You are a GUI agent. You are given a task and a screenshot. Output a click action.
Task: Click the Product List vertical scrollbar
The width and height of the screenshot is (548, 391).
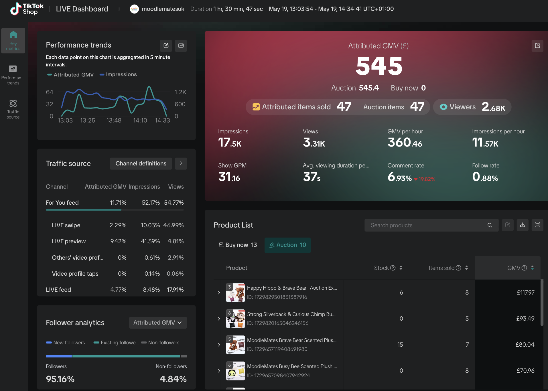pyautogui.click(x=542, y=303)
